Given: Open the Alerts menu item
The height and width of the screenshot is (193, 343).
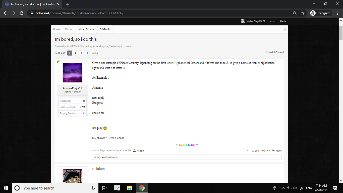Looking at the screenshot, I should [x=283, y=21].
